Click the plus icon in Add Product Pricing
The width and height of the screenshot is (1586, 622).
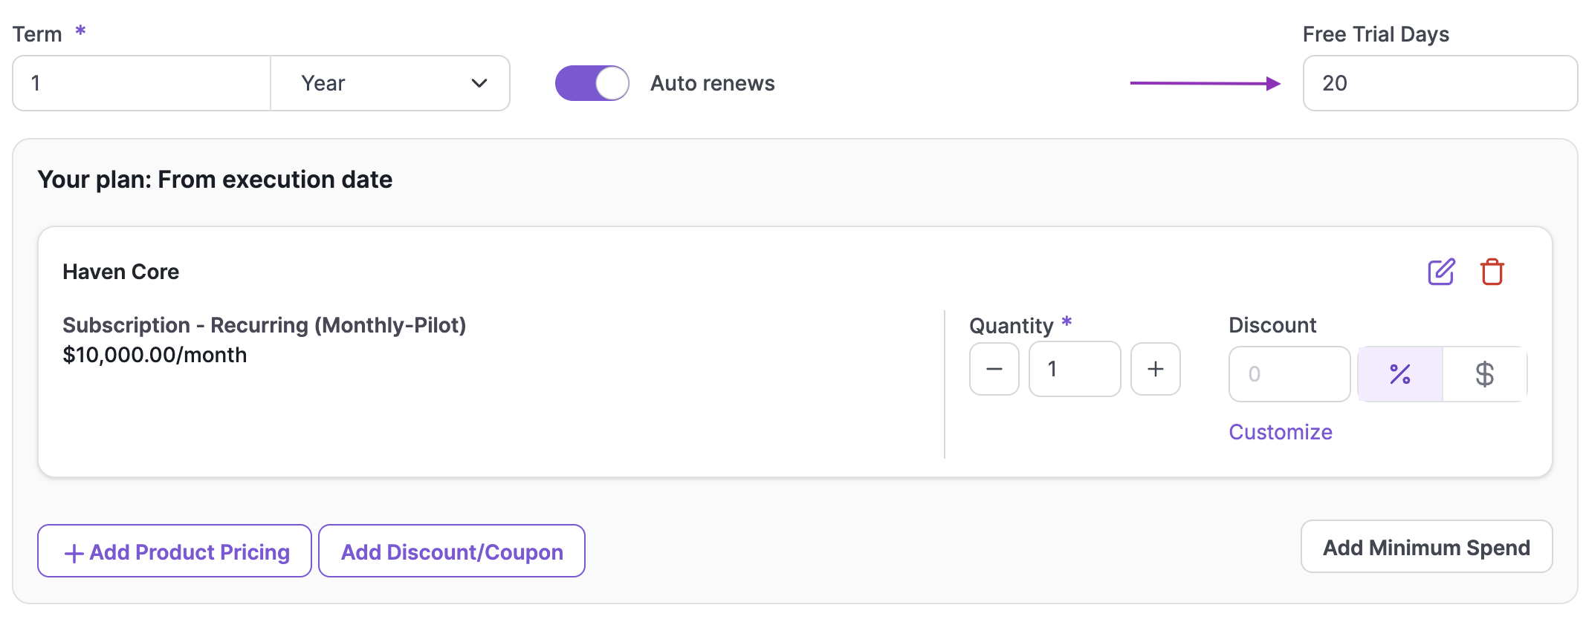[x=74, y=553]
